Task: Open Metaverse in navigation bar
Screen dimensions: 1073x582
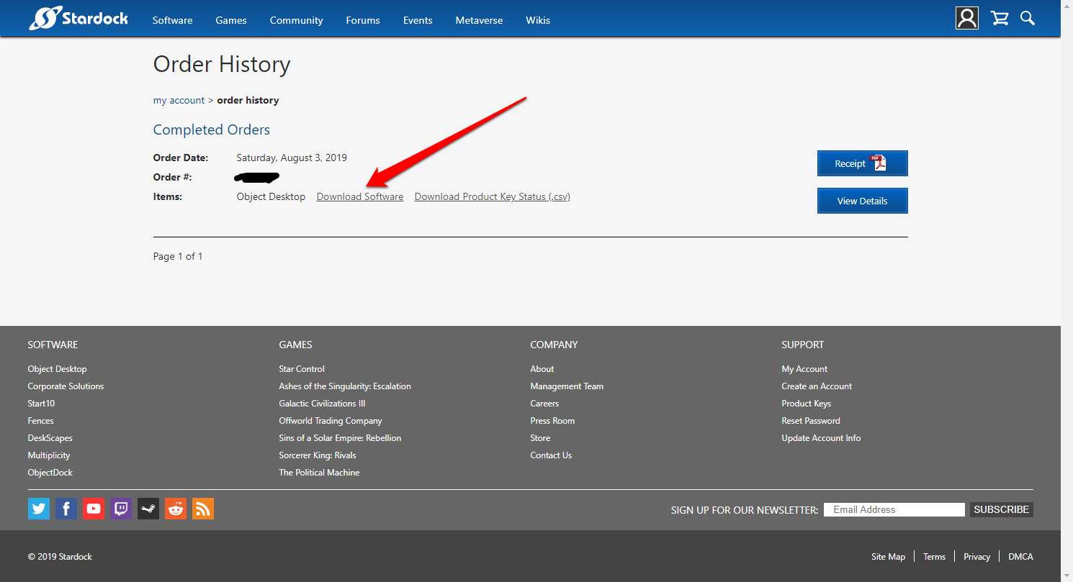Action: tap(480, 20)
